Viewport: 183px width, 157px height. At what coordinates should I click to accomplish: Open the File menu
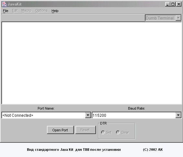(x=6, y=11)
